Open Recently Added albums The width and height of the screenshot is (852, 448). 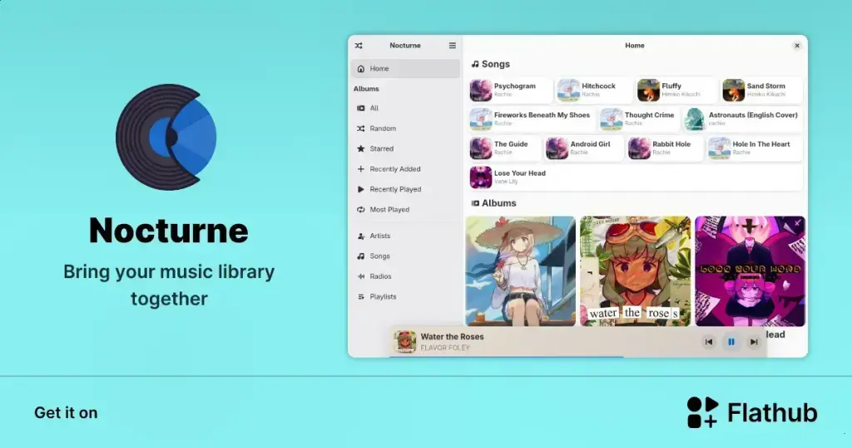[x=405, y=169]
